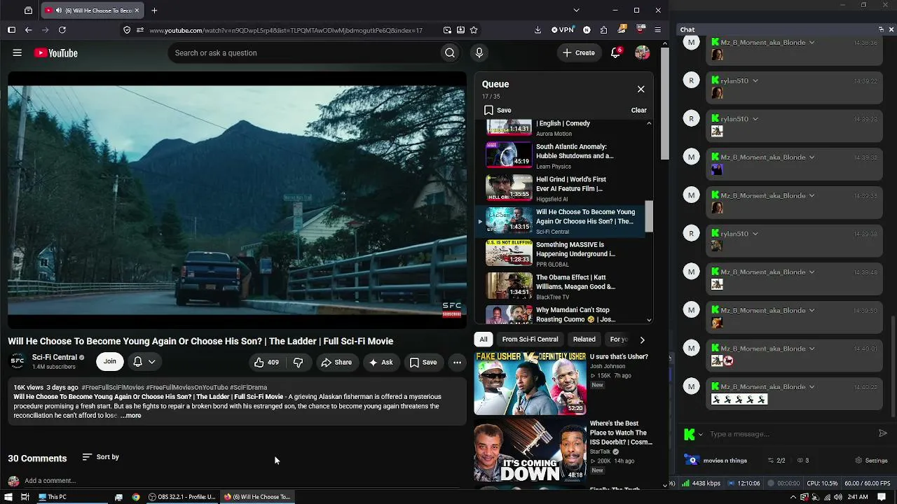
Task: Reload the page in the browser
Action: pos(62,30)
